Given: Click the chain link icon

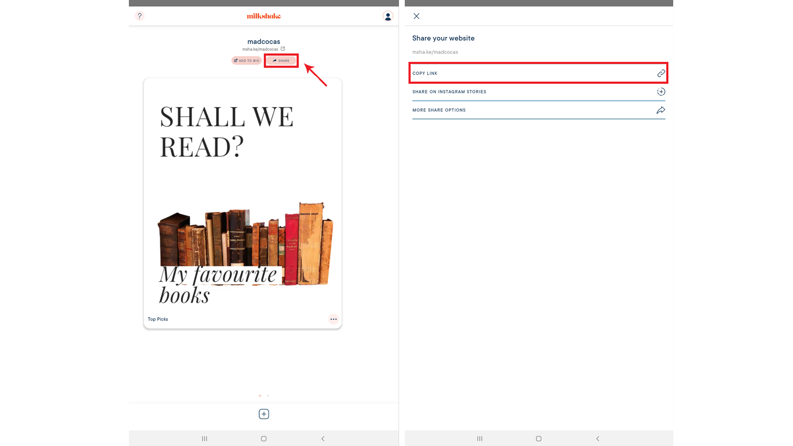Looking at the screenshot, I should click(x=661, y=73).
